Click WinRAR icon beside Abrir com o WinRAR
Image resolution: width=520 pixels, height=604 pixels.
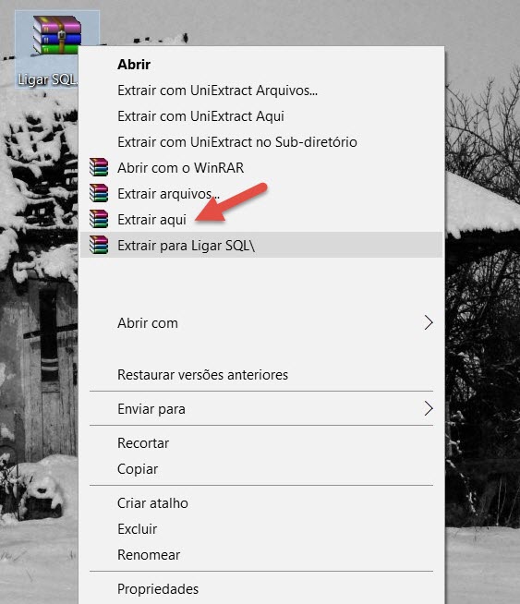[x=99, y=167]
